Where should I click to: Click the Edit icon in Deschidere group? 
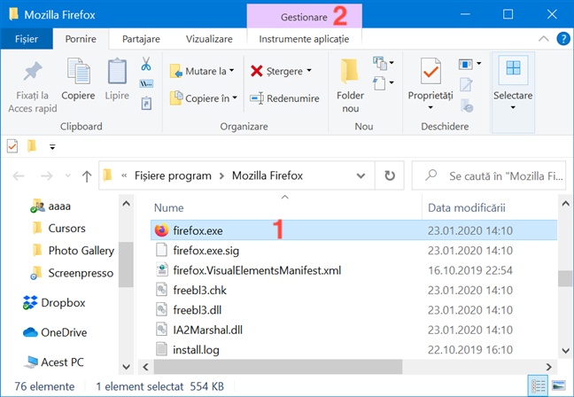click(x=466, y=84)
